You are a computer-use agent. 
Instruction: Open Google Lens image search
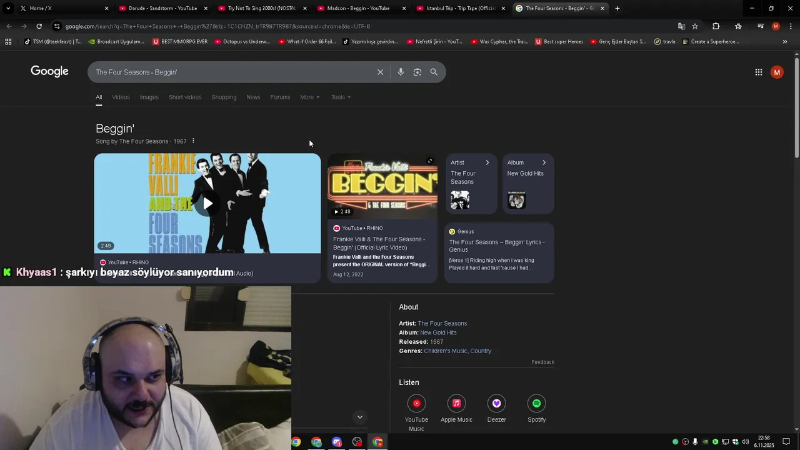417,72
